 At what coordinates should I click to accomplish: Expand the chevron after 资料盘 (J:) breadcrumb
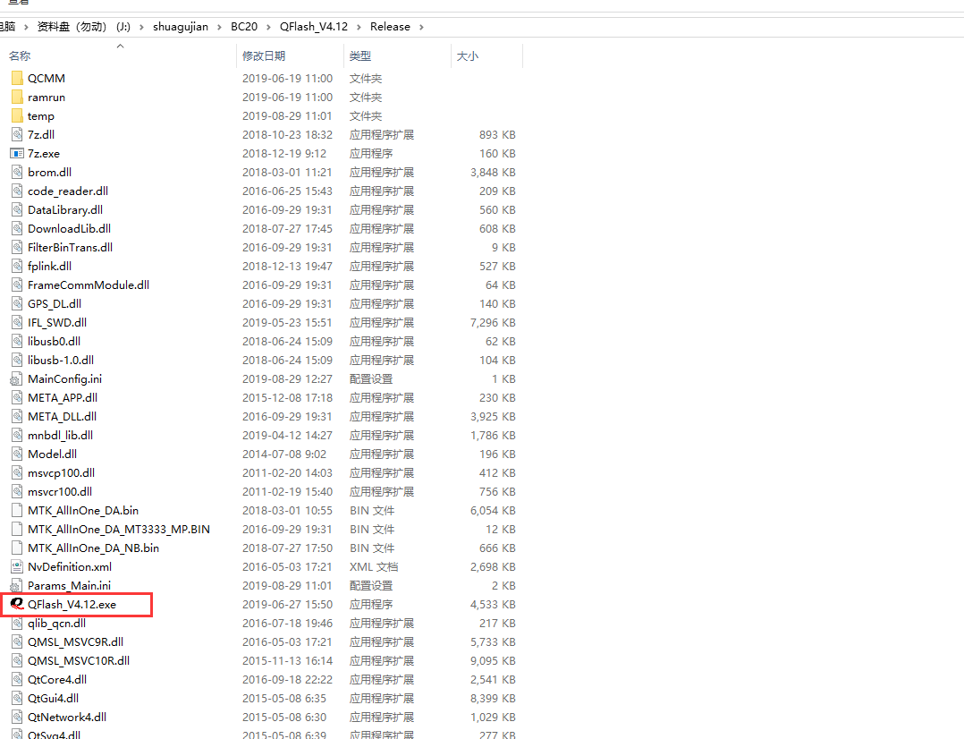point(142,27)
